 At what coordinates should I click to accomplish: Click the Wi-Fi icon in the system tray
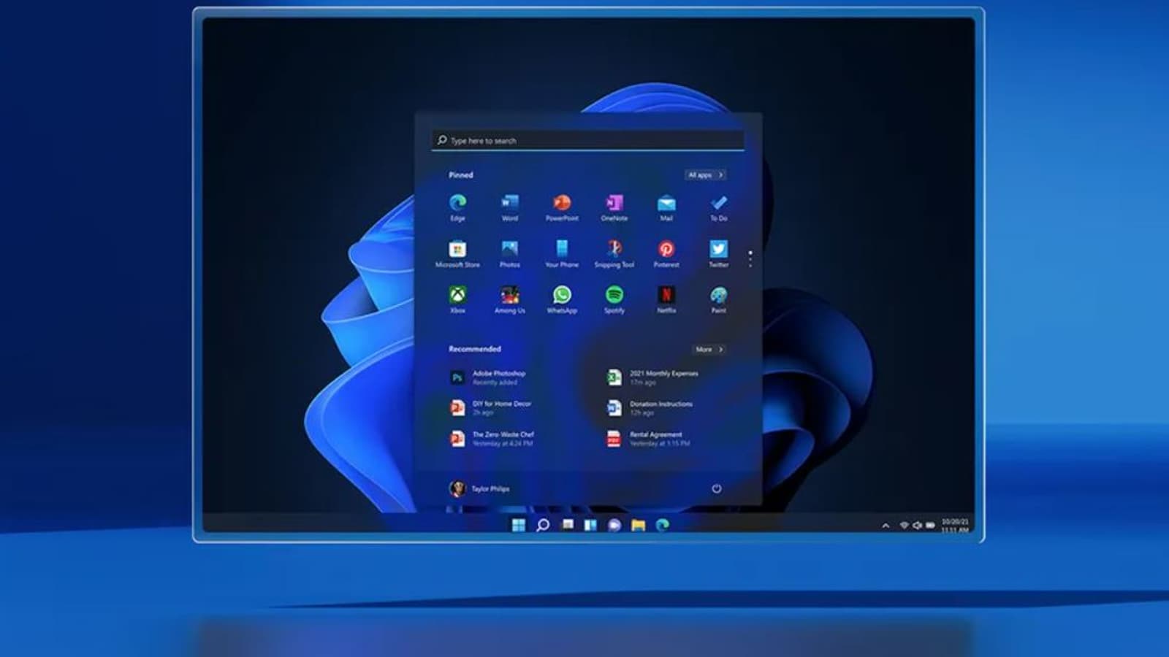[904, 526]
